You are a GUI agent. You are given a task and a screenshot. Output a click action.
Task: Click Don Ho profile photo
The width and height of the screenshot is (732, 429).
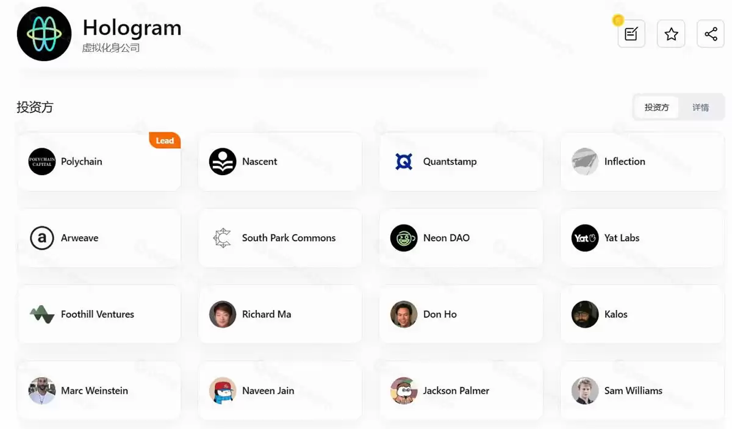(x=404, y=314)
